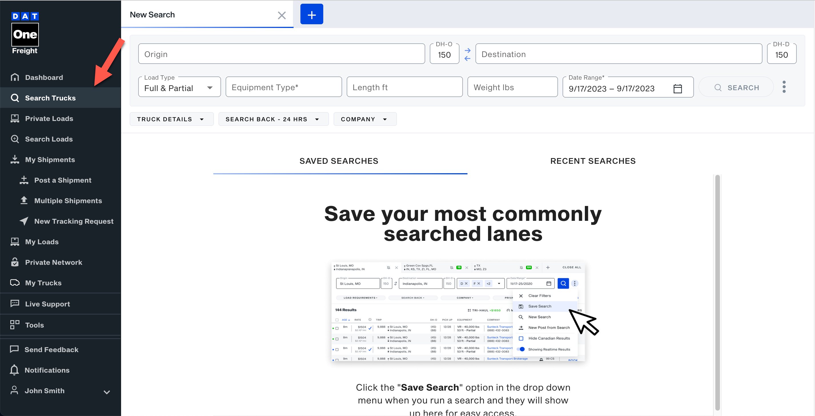Open New Tracking Request
This screenshot has width=815, height=416.
click(73, 221)
